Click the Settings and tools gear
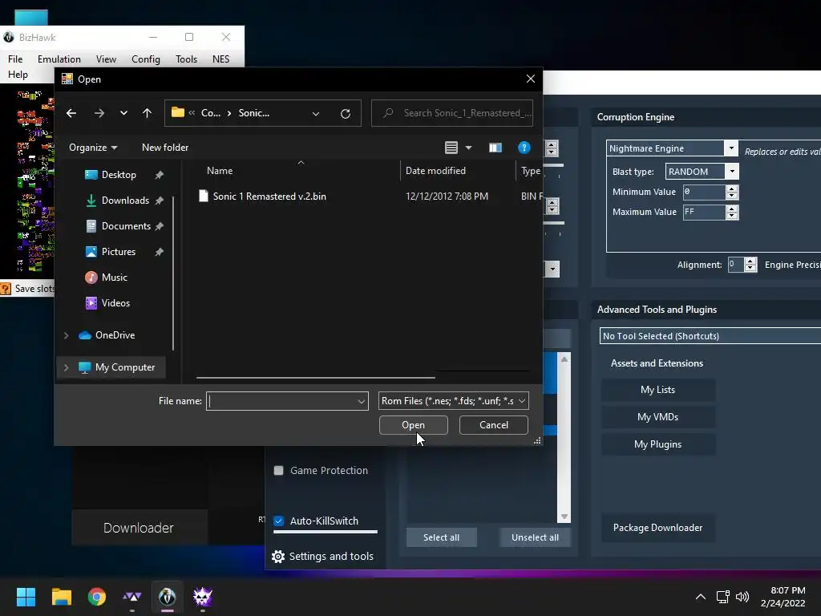The height and width of the screenshot is (616, 821). (x=278, y=557)
